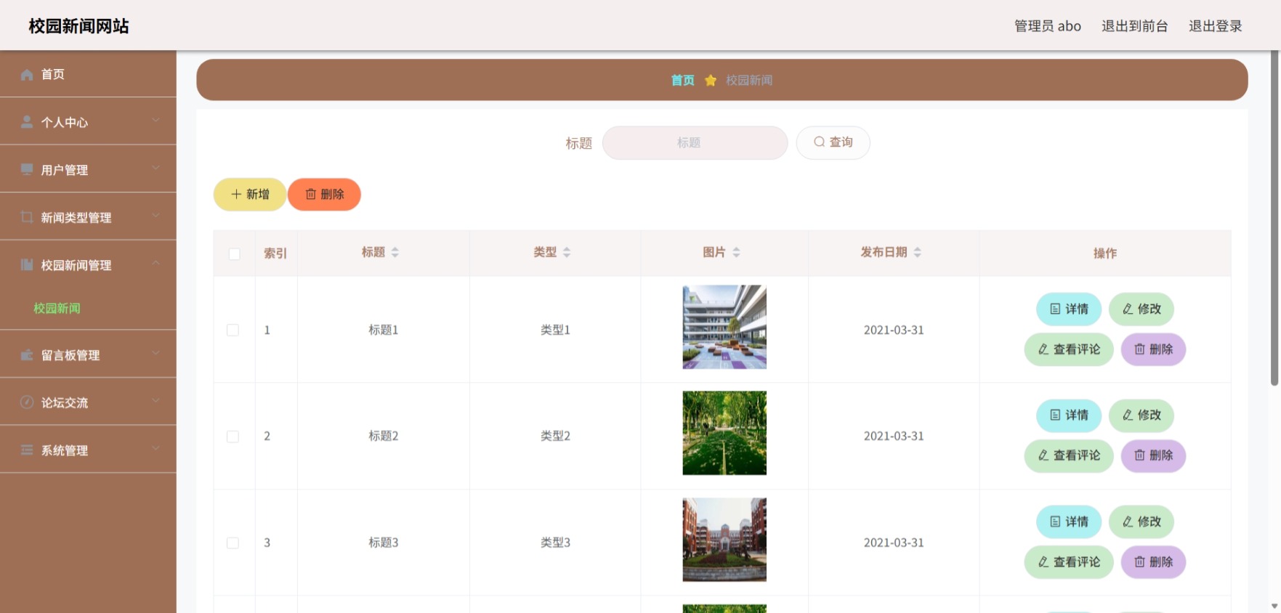Image resolution: width=1281 pixels, height=613 pixels.
Task: Click purple 删除 for row 标题1
Action: [1154, 349]
